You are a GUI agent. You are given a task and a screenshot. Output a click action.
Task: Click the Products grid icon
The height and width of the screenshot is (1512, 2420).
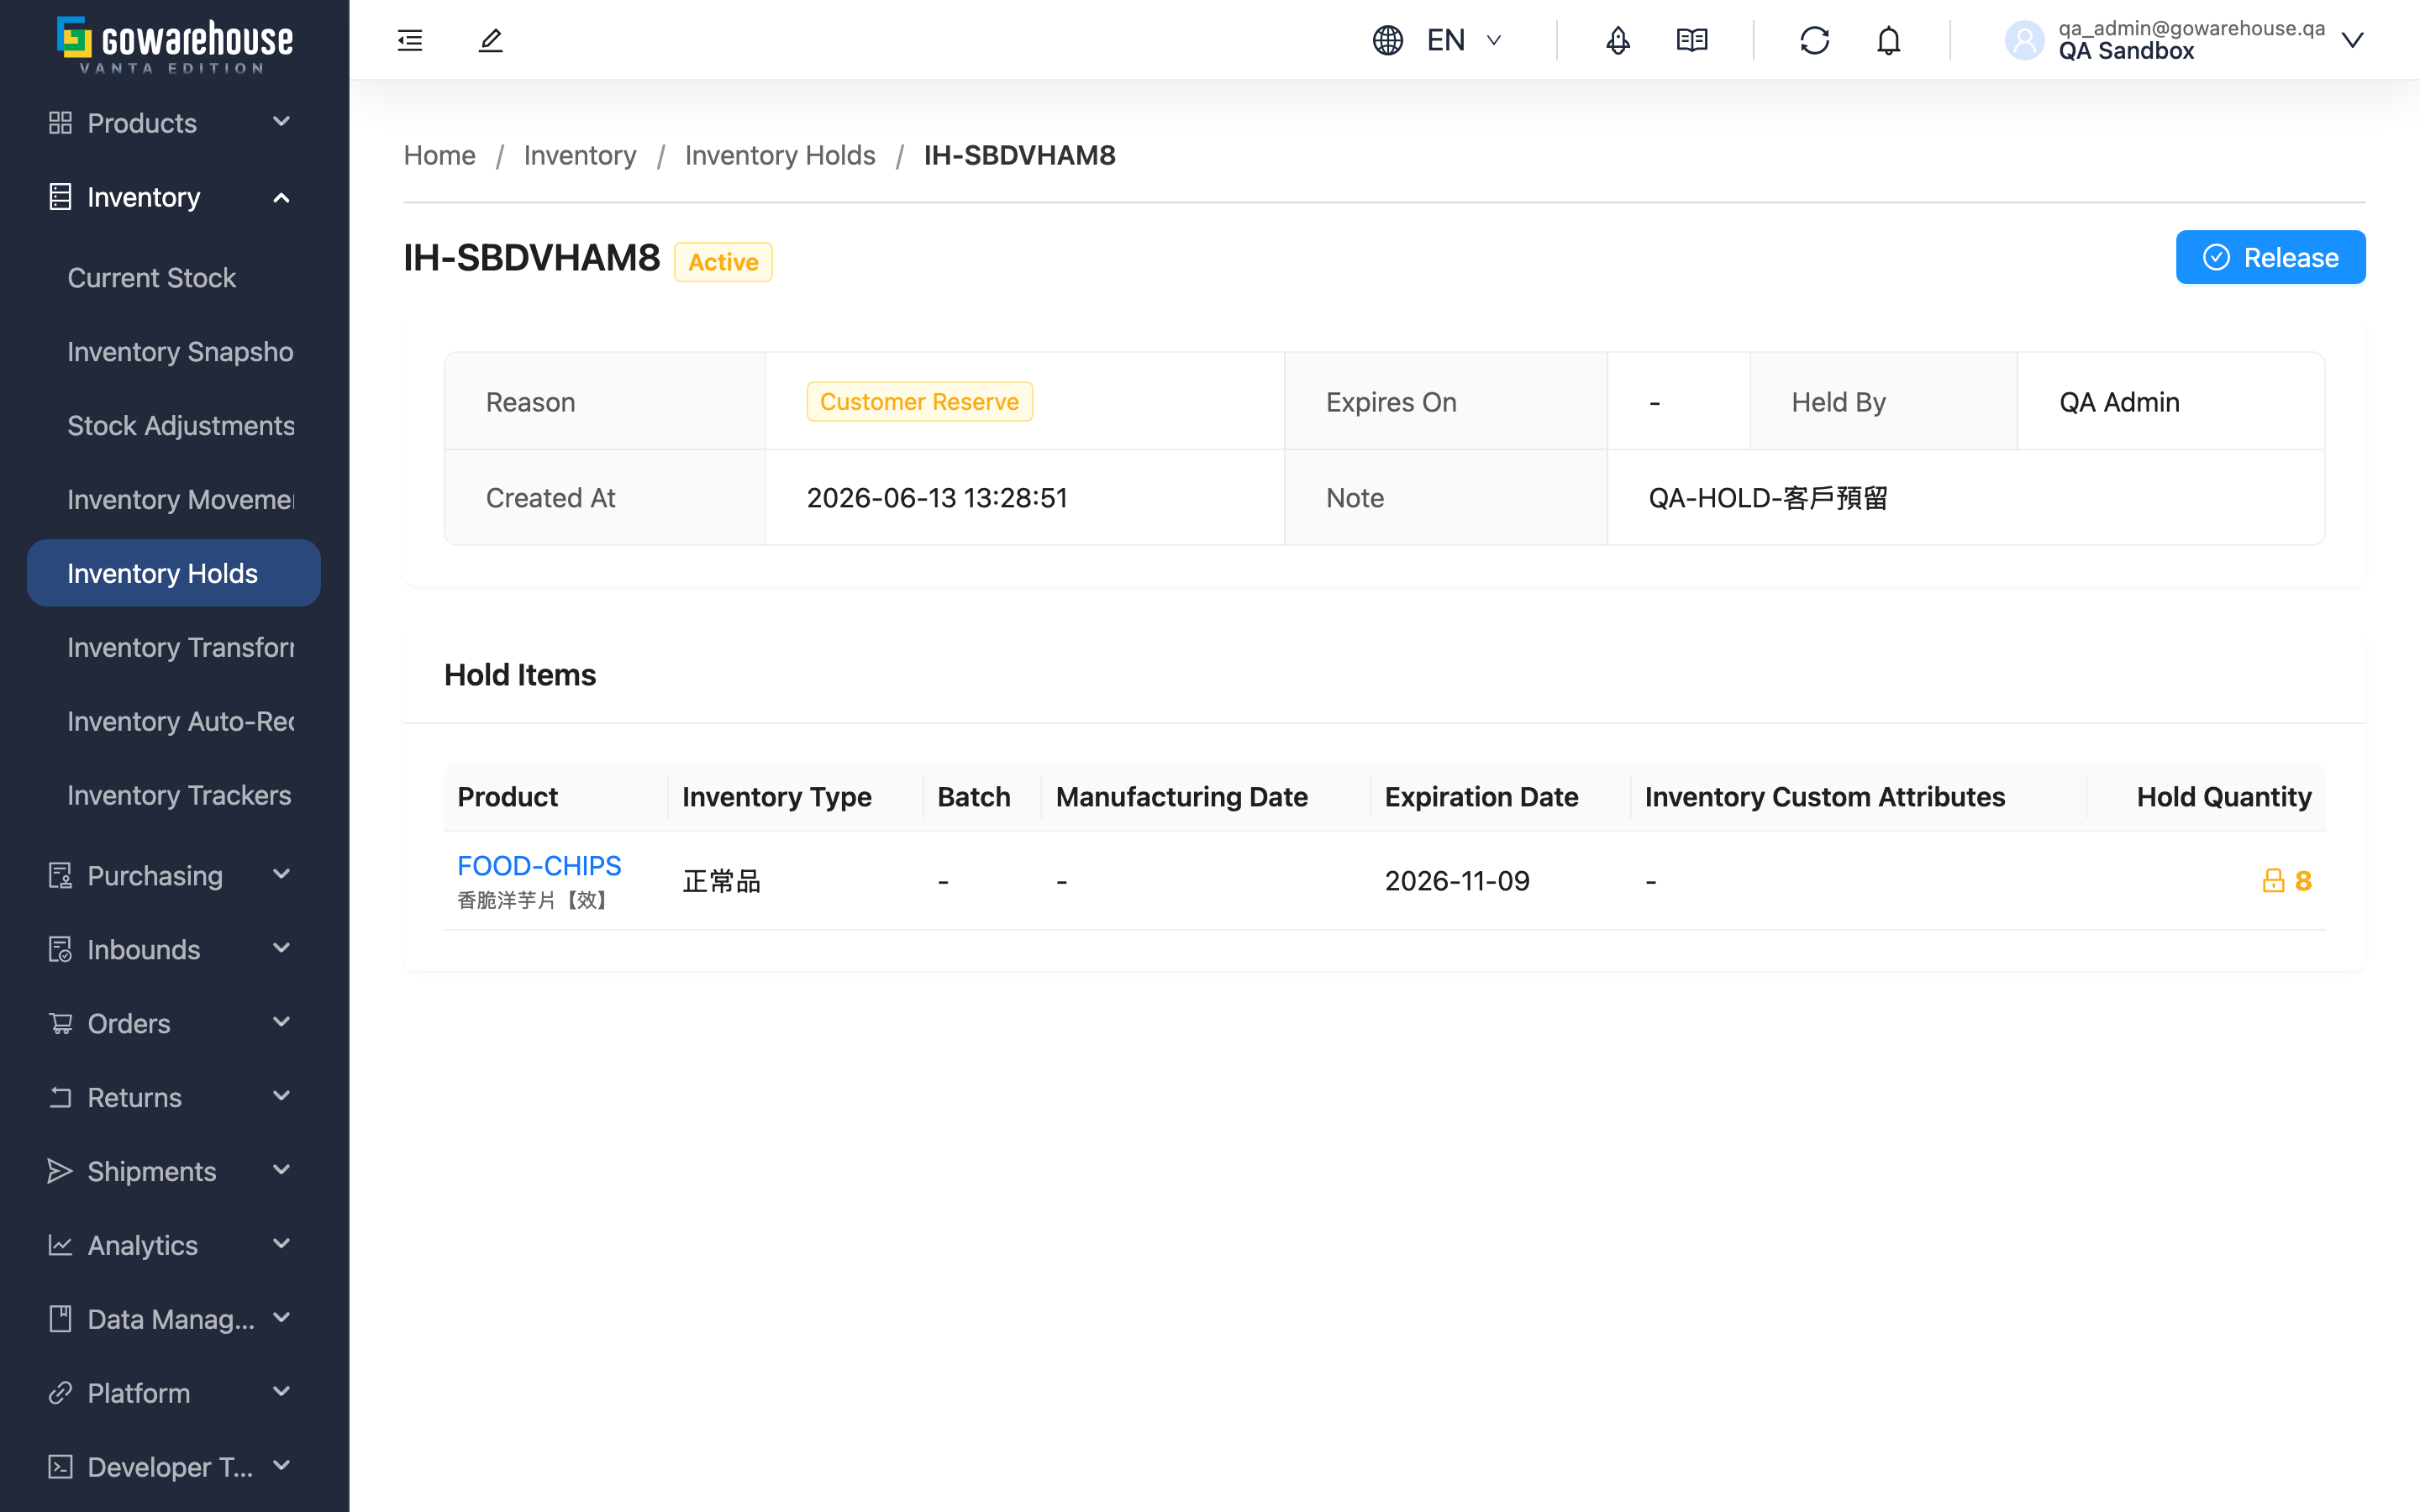tap(60, 123)
